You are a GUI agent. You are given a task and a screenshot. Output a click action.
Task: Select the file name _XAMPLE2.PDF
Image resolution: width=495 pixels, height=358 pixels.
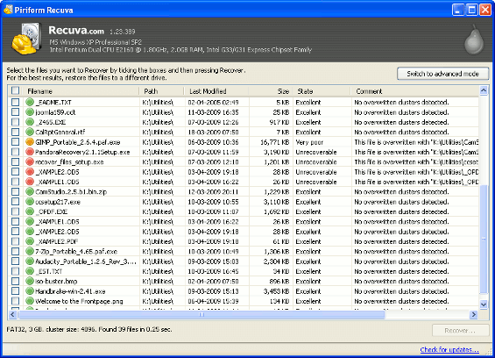tap(57, 241)
